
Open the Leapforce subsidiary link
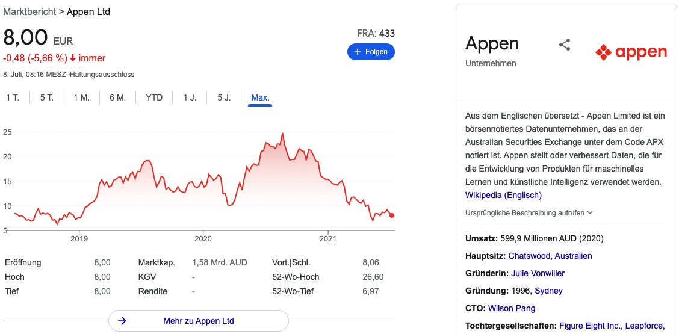[x=645, y=326]
